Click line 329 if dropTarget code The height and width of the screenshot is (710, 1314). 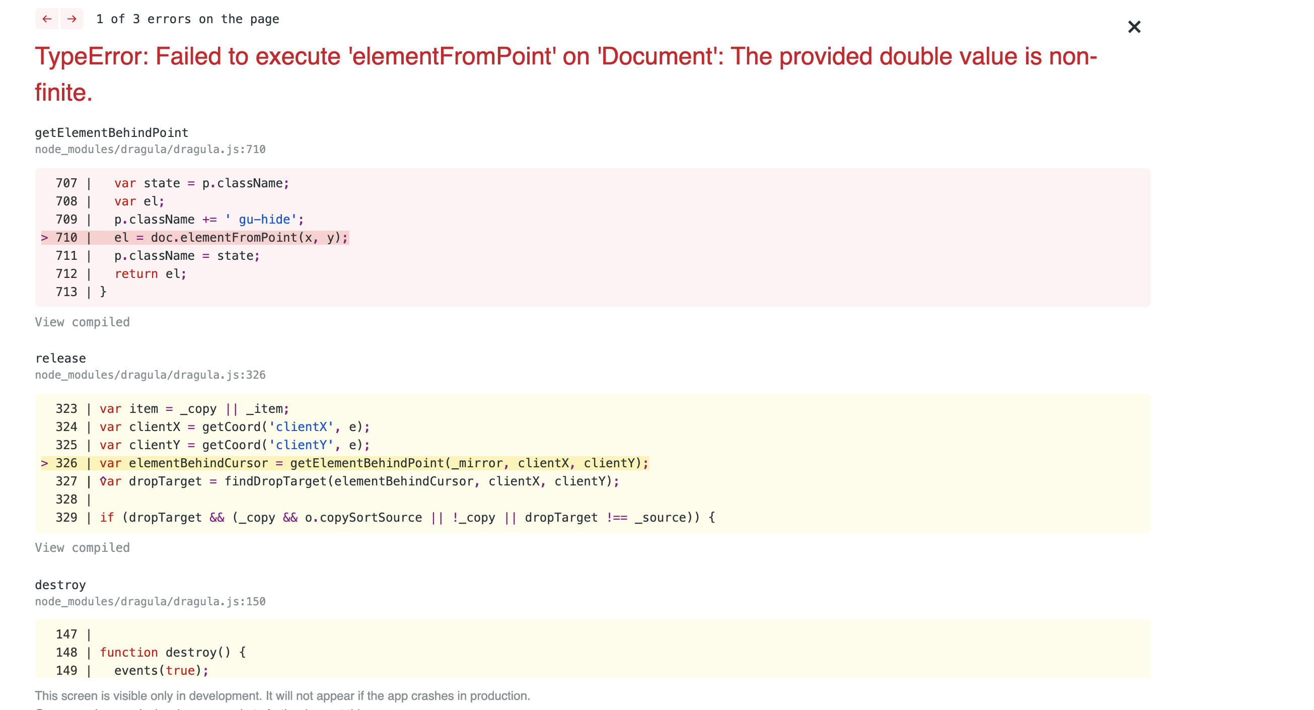[407, 518]
